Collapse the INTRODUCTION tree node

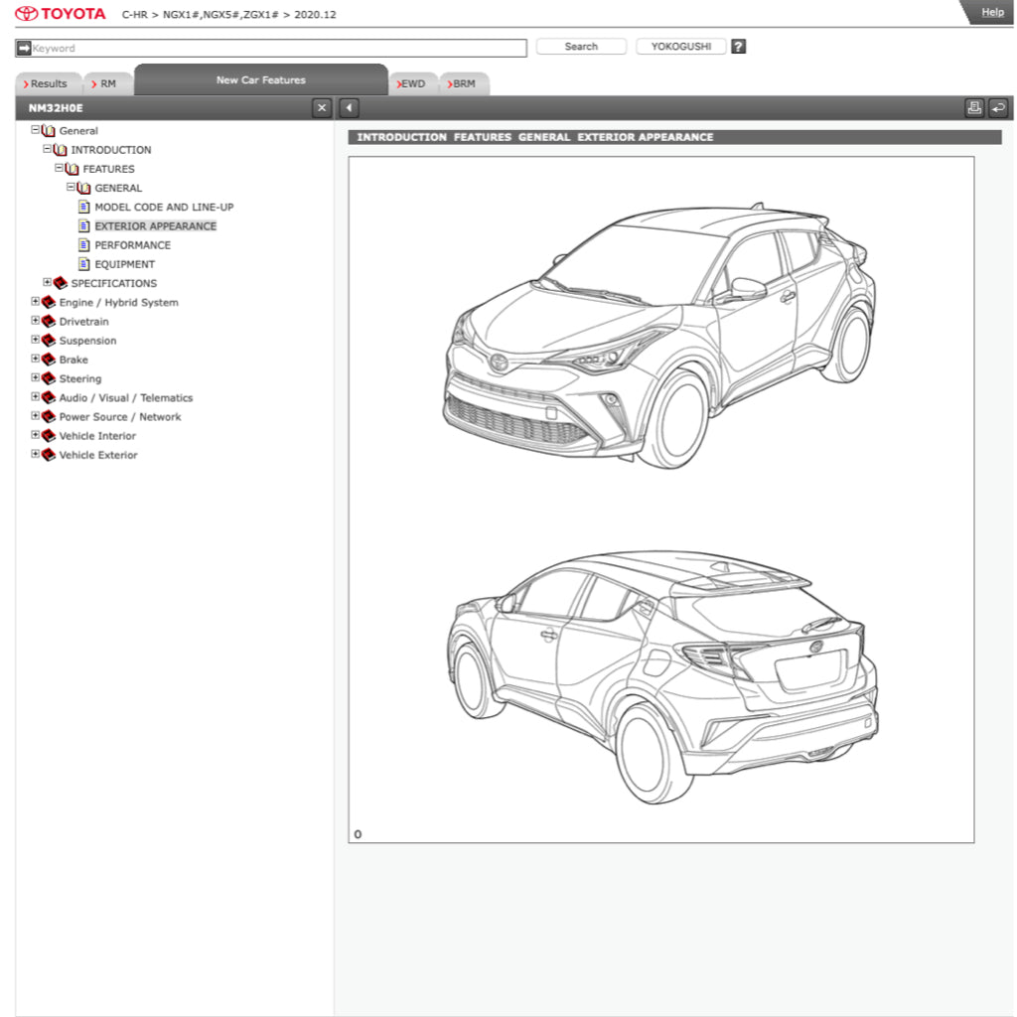(x=48, y=150)
